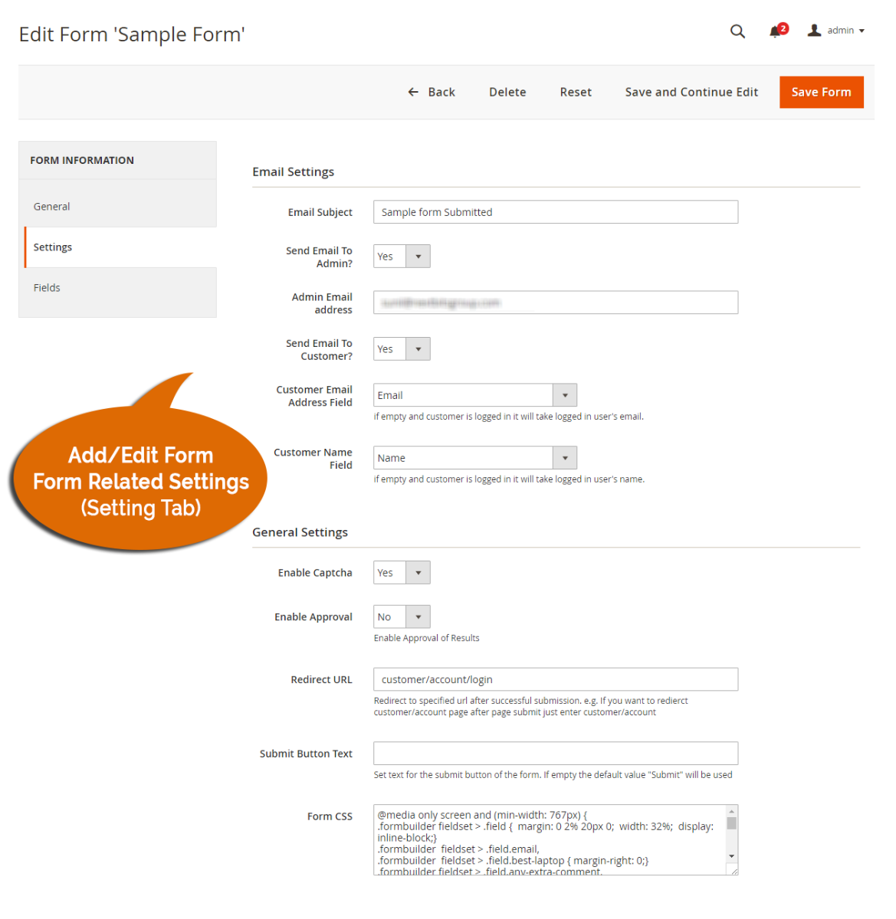Click the Delete button
This screenshot has height=919, width=896.
[507, 92]
